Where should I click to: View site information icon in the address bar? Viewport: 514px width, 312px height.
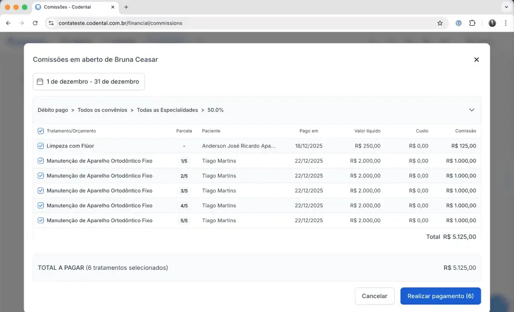[51, 23]
